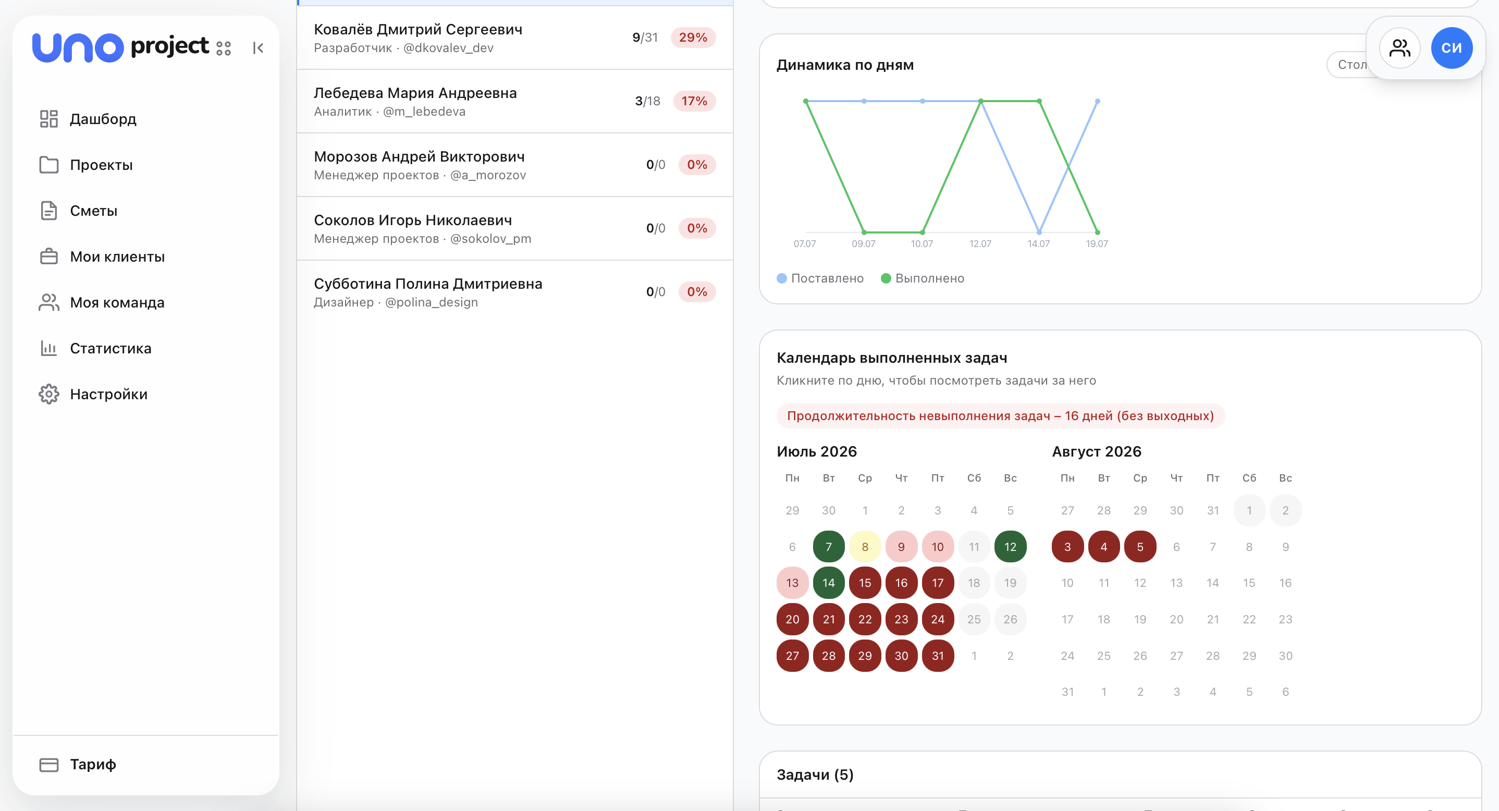The image size is (1499, 811).
Task: Click the chart data point at 12.07
Action: click(x=981, y=101)
